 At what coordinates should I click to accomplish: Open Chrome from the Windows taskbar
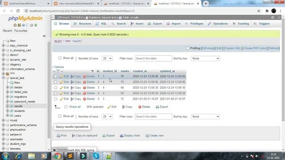[x=57, y=156]
